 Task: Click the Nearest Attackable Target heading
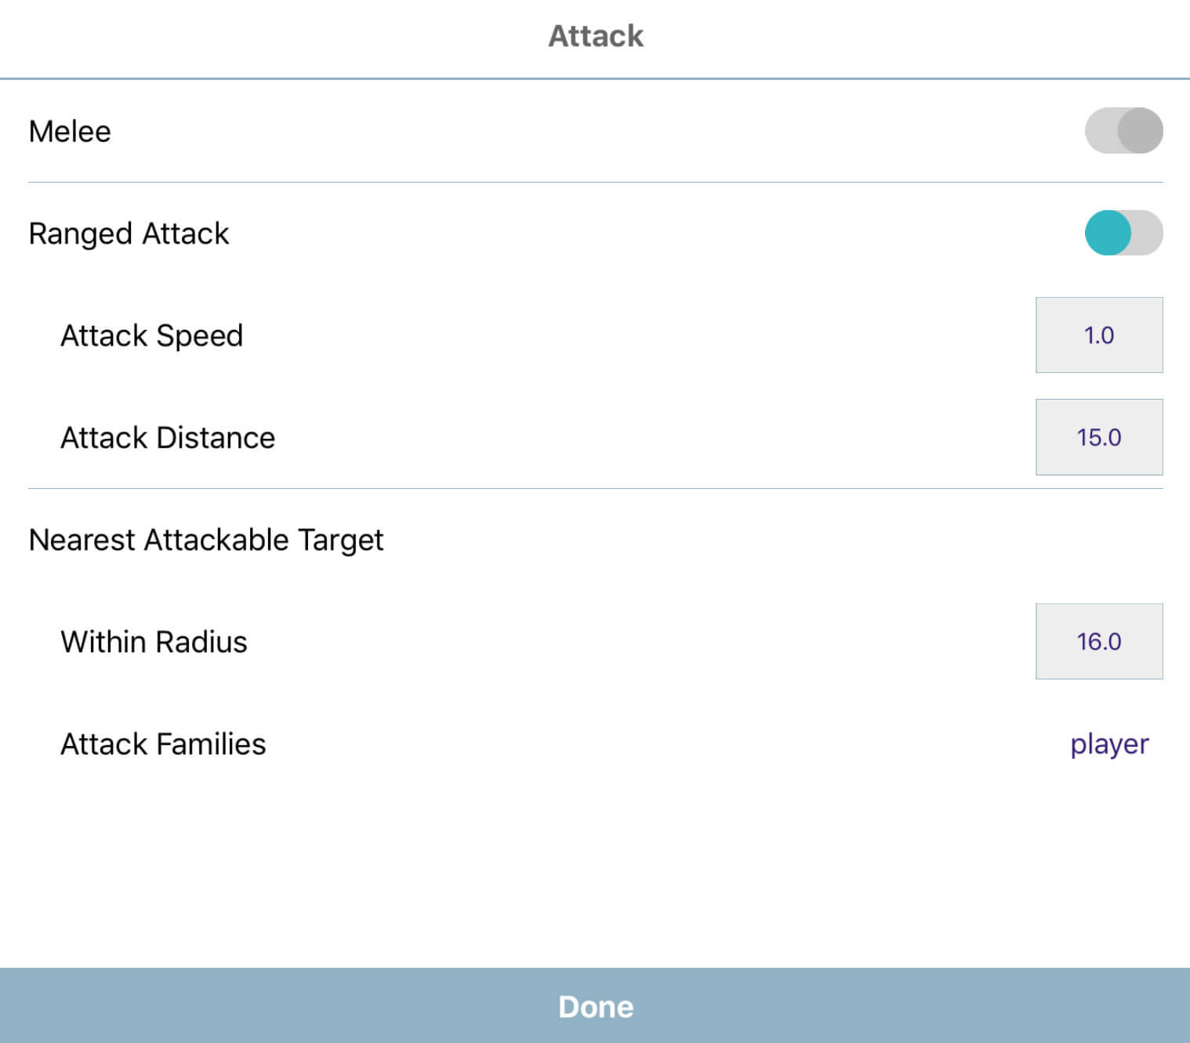click(205, 540)
